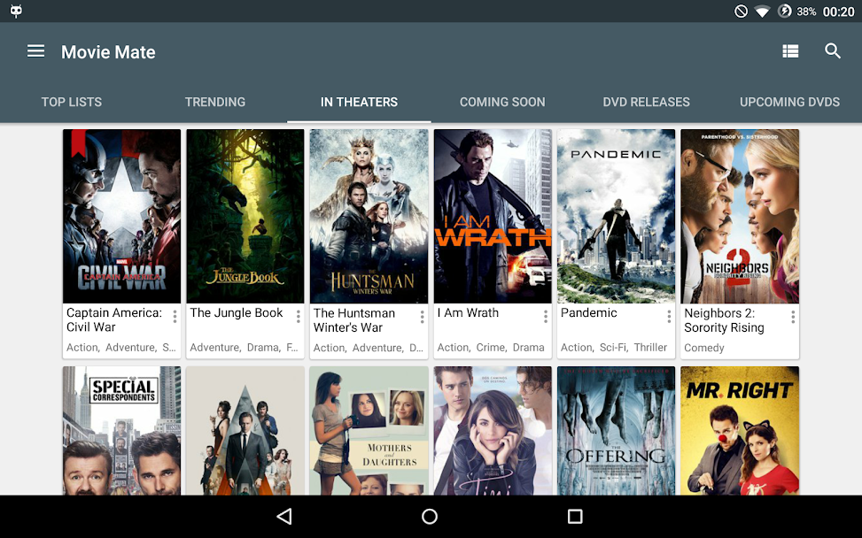Switch to the Top Lists tab
This screenshot has height=538, width=862.
click(x=72, y=102)
